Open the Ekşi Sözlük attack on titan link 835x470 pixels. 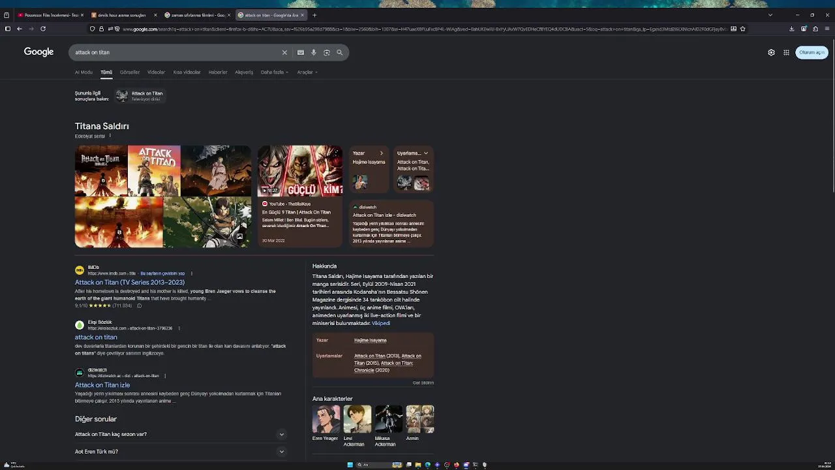(96, 337)
